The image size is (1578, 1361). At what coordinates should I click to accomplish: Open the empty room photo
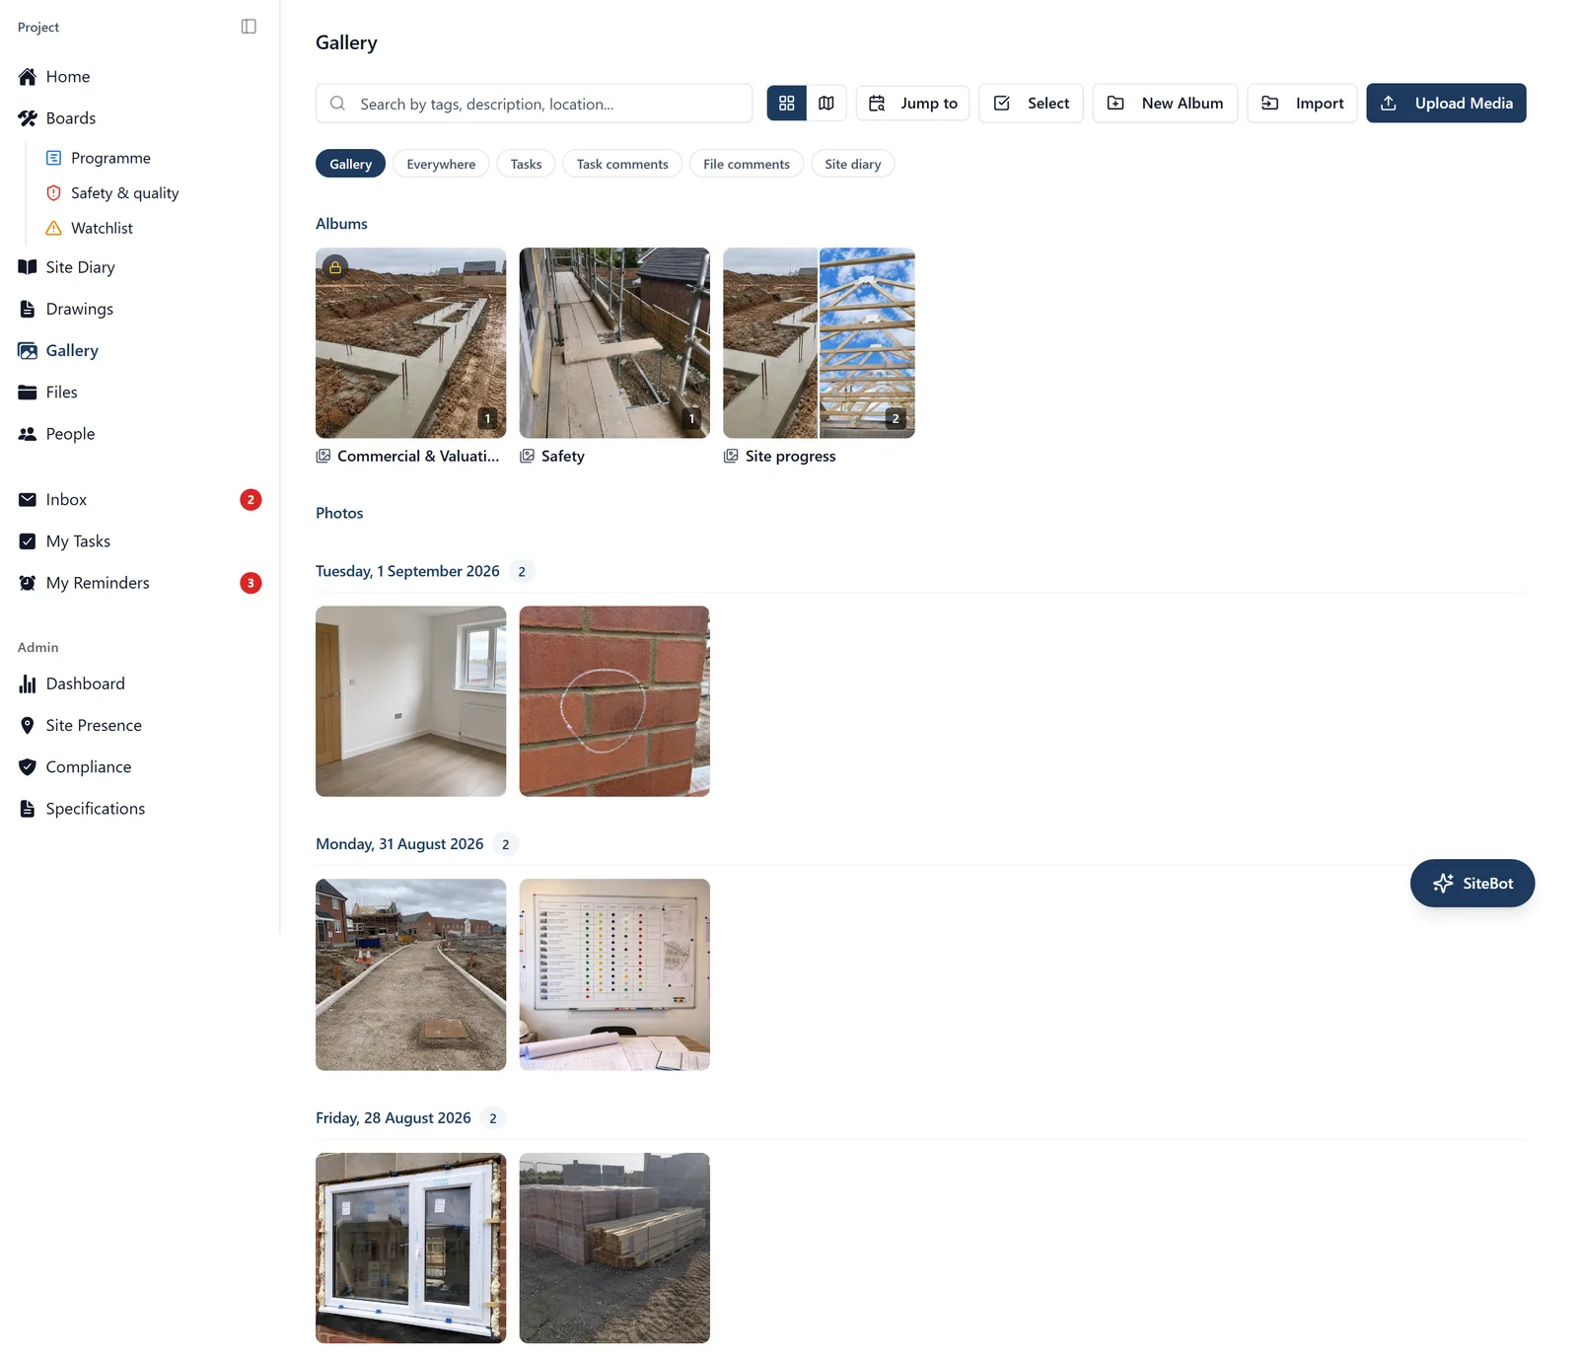(410, 701)
